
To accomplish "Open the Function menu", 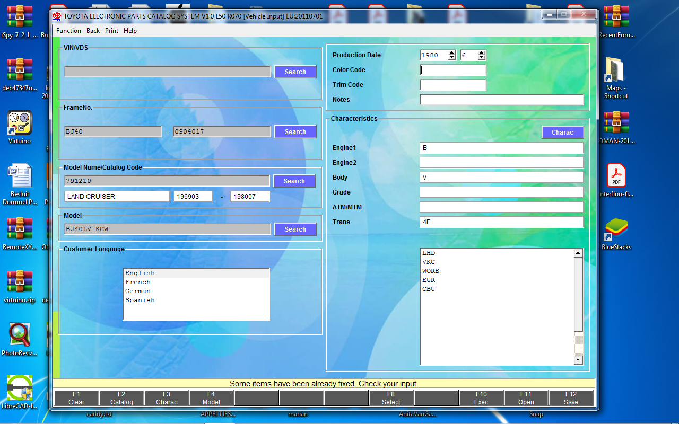I will [68, 31].
